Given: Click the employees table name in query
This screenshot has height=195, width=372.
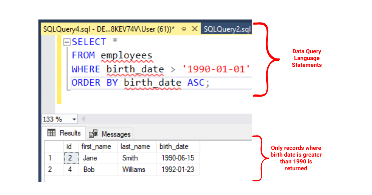Looking at the screenshot, I should [126, 56].
